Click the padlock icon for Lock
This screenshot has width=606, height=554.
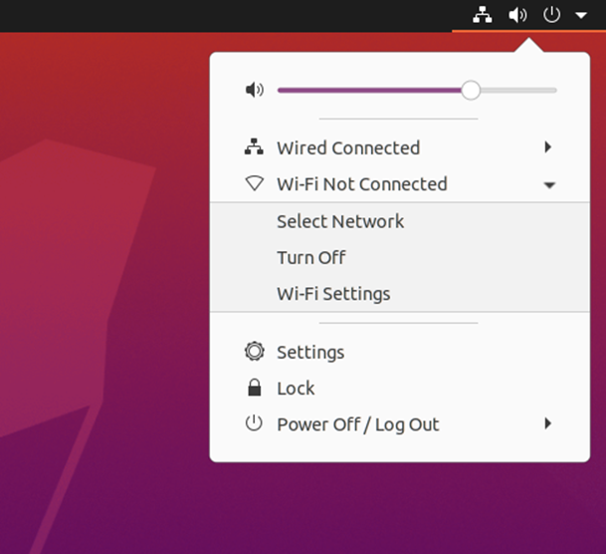[255, 388]
